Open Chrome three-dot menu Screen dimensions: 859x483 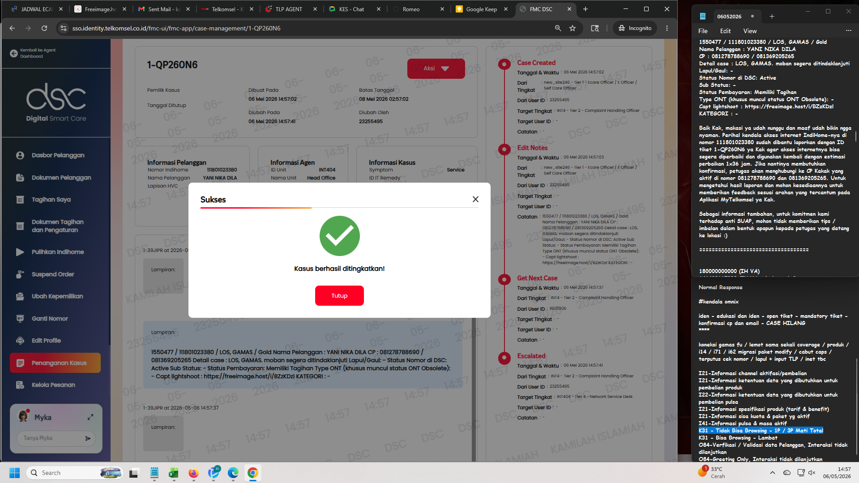tap(667, 28)
